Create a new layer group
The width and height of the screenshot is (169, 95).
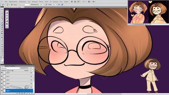click(x=27, y=93)
